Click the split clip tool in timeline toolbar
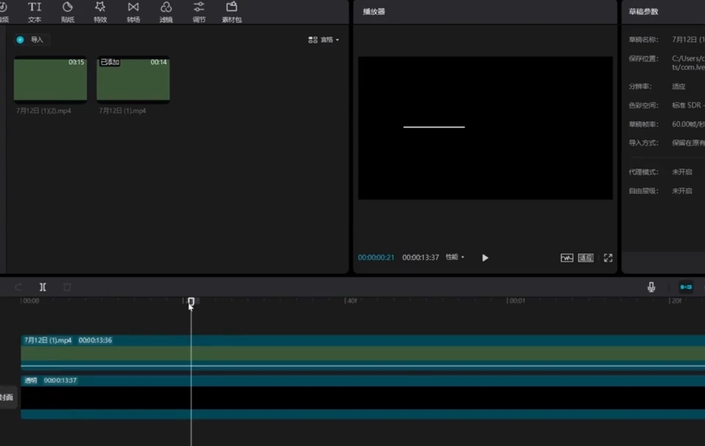The width and height of the screenshot is (705, 446). [43, 287]
